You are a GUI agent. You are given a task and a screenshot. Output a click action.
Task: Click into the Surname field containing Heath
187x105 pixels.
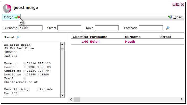[31, 28]
